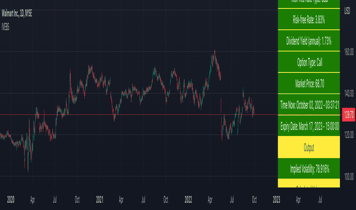
Task: Click the Oct label just before 2021
Action: [x=77, y=200]
